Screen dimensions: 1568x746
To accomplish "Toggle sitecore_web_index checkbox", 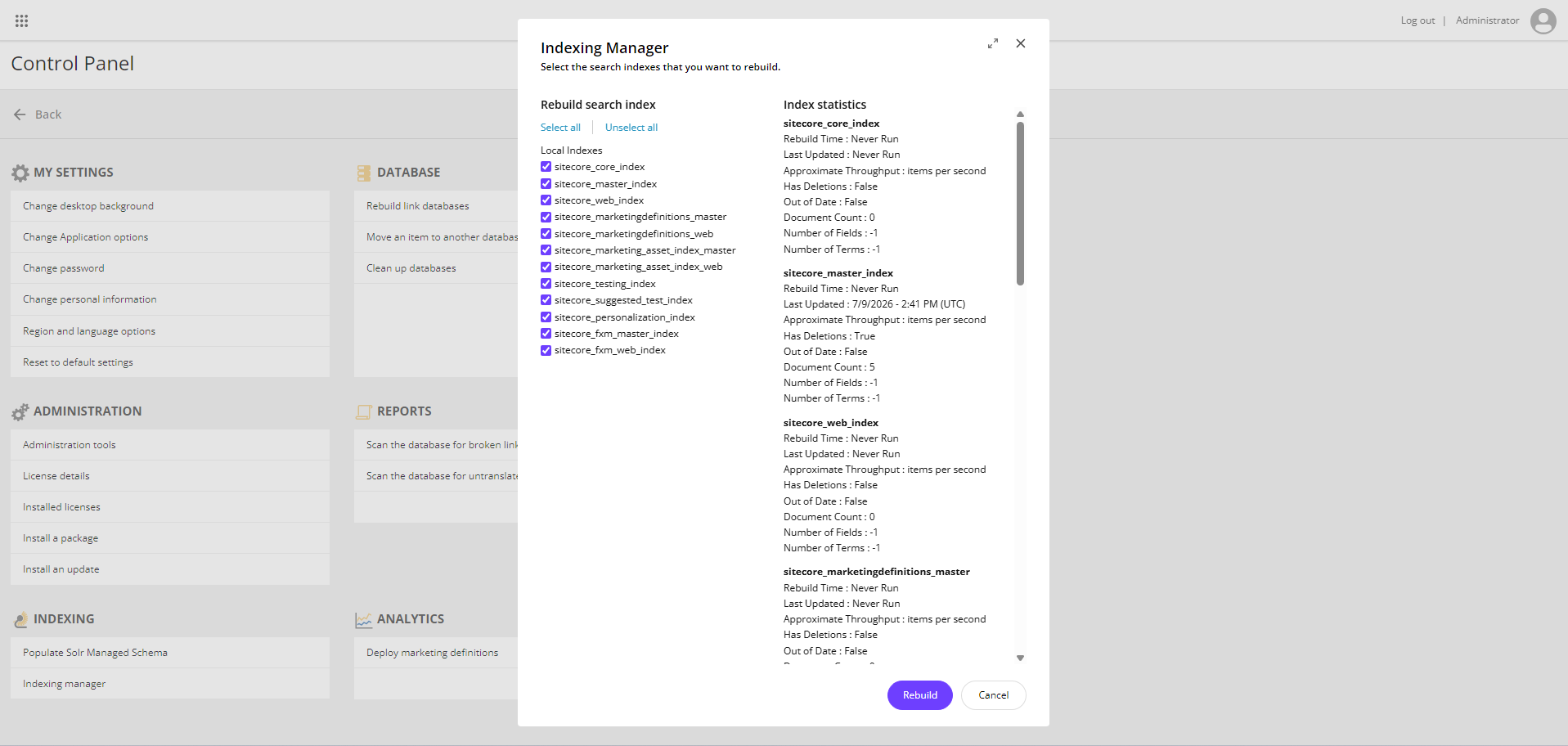I will [546, 200].
